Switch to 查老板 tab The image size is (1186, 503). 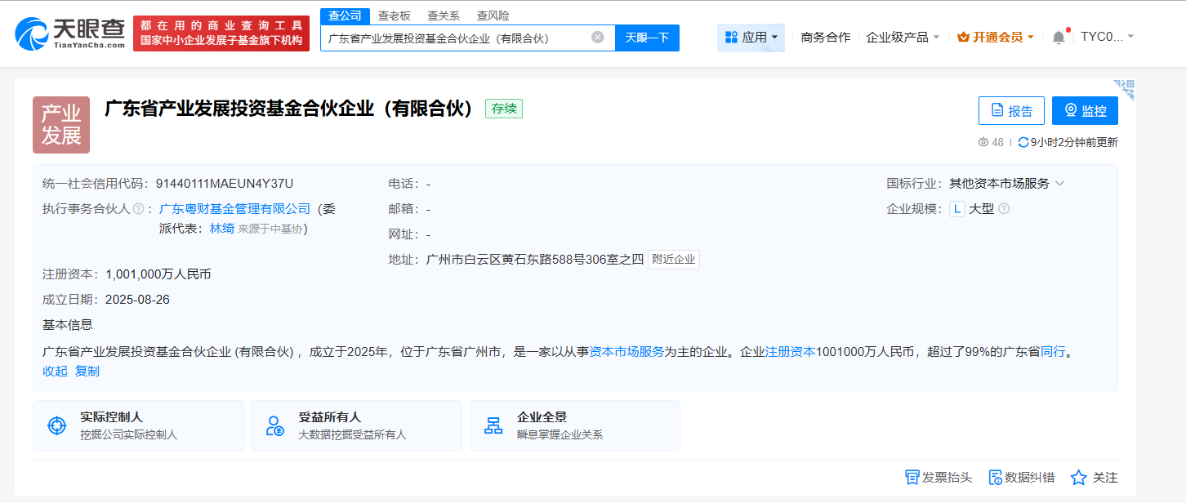click(395, 16)
